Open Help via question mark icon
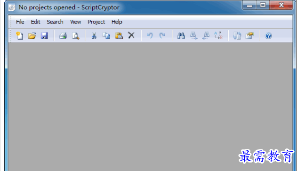The image size is (297, 171). 268,35
